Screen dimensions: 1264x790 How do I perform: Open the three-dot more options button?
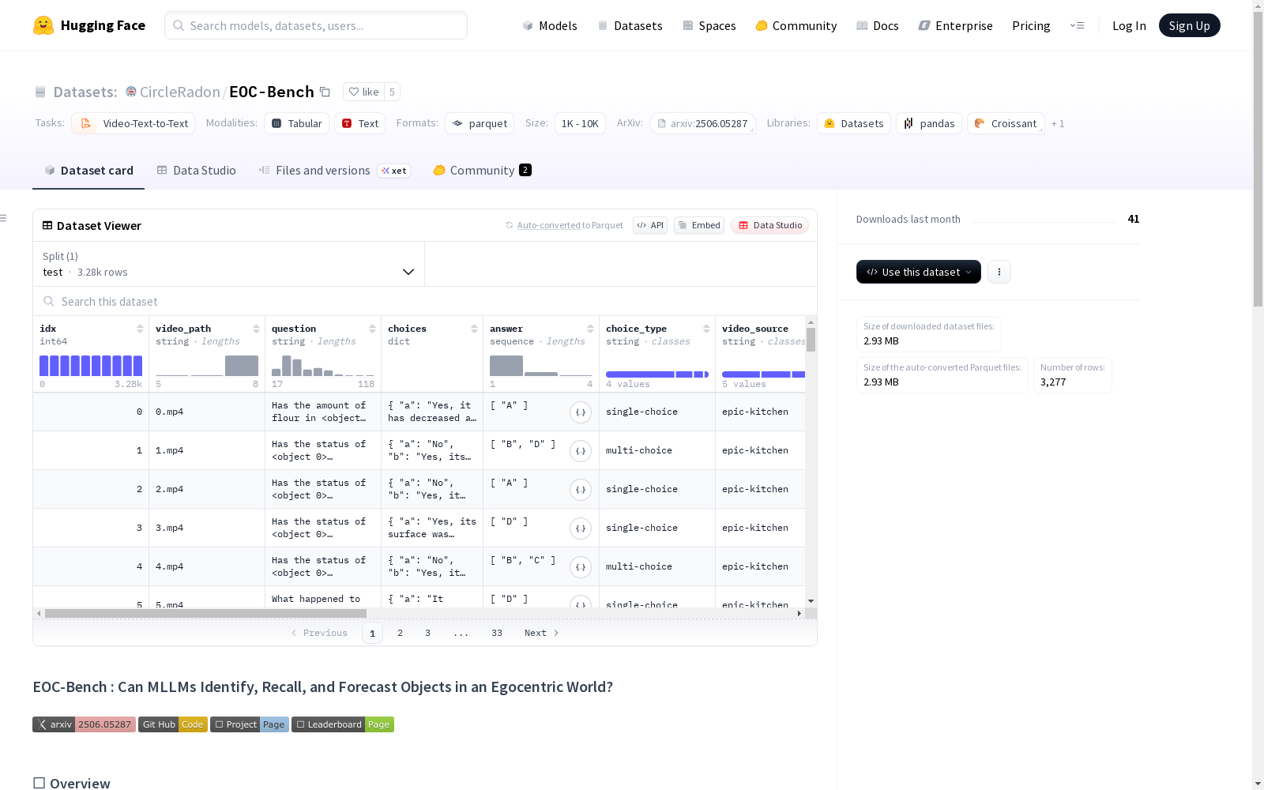point(999,272)
